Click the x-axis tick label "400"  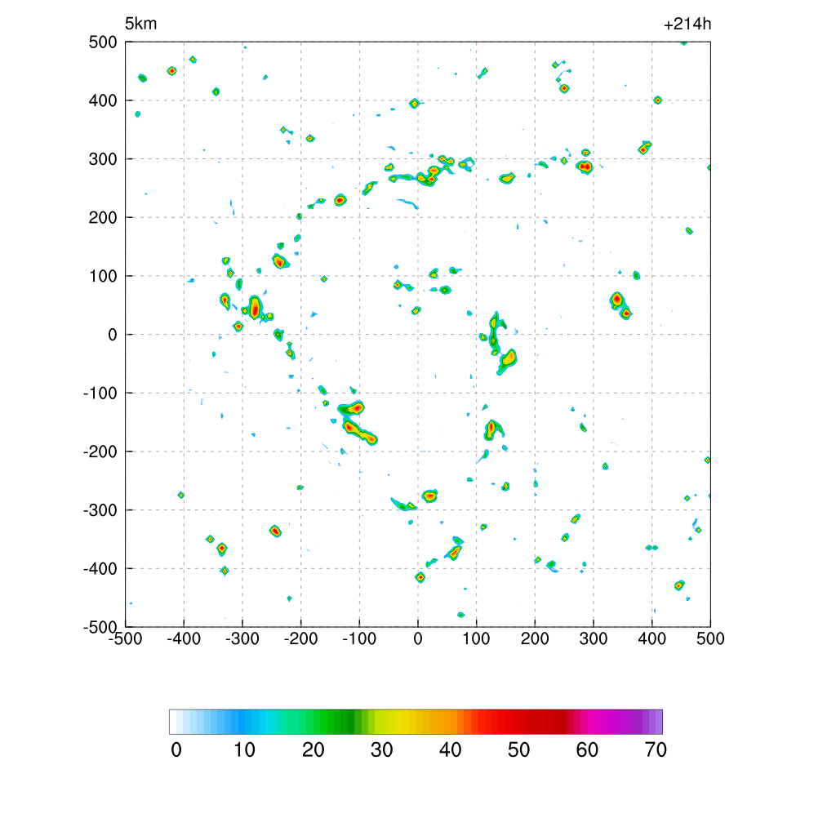[x=652, y=638]
